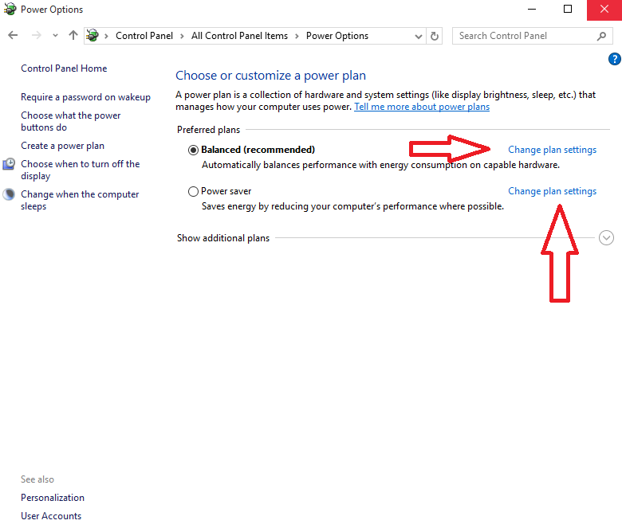This screenshot has height=532, width=622.
Task: Open recent locations dropdown arrow
Action: tap(55, 36)
